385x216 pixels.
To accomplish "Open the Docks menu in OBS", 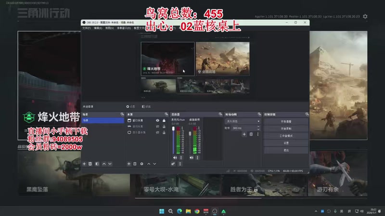I will [124, 28].
